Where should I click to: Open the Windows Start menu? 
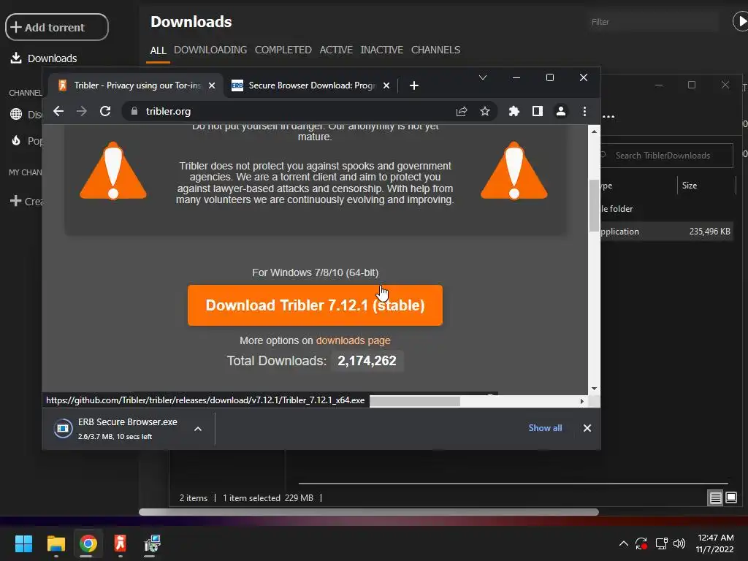click(x=23, y=543)
